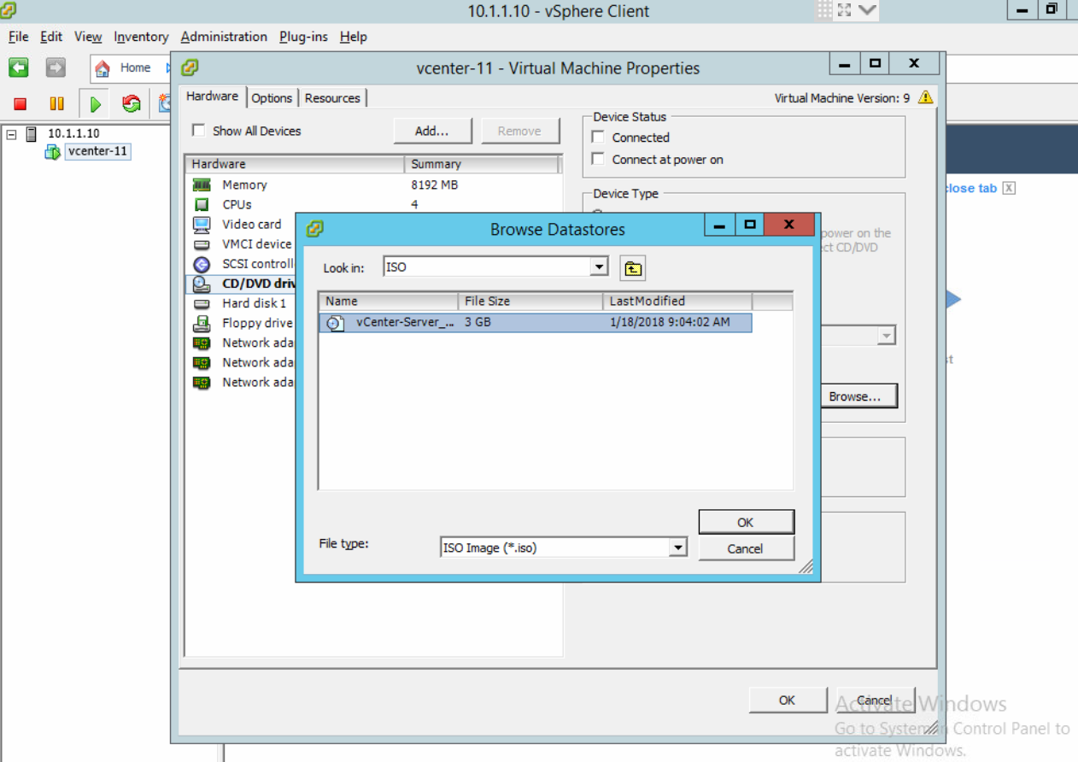The width and height of the screenshot is (1078, 762).
Task: Switch to the Resources tab
Action: [332, 98]
